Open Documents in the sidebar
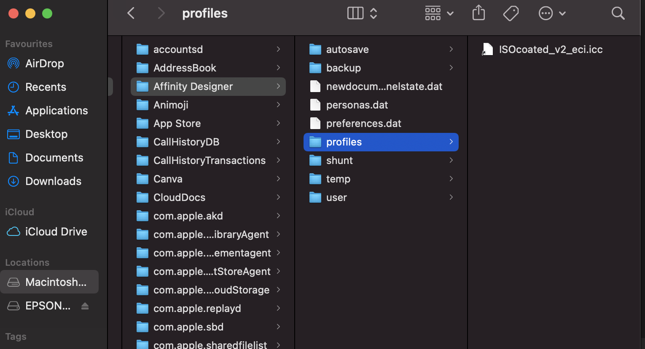 pyautogui.click(x=49, y=158)
